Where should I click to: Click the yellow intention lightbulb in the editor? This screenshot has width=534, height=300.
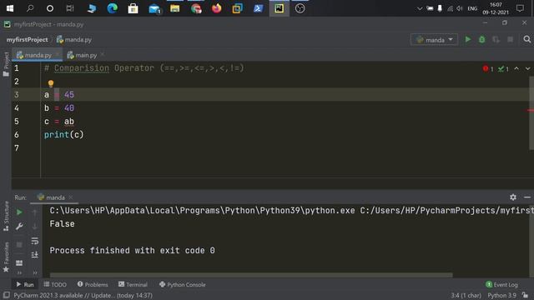point(51,83)
